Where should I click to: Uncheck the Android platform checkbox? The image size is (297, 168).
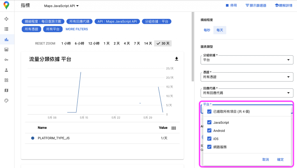pos(209,131)
